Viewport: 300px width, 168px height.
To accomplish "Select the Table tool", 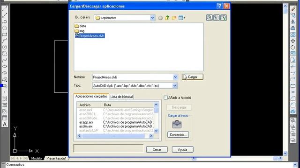I will pos(5,118).
